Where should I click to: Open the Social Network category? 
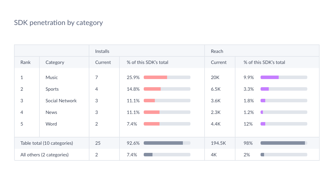(x=61, y=101)
